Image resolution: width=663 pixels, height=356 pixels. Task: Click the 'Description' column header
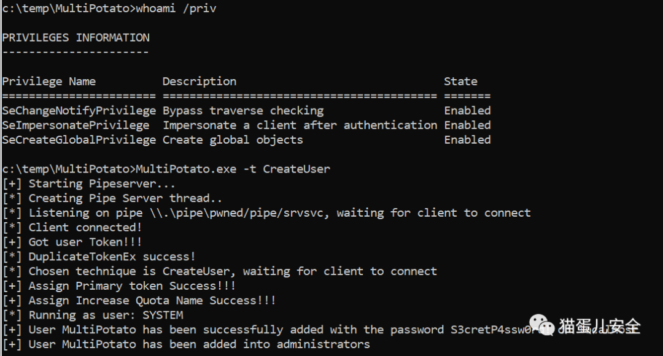(200, 81)
